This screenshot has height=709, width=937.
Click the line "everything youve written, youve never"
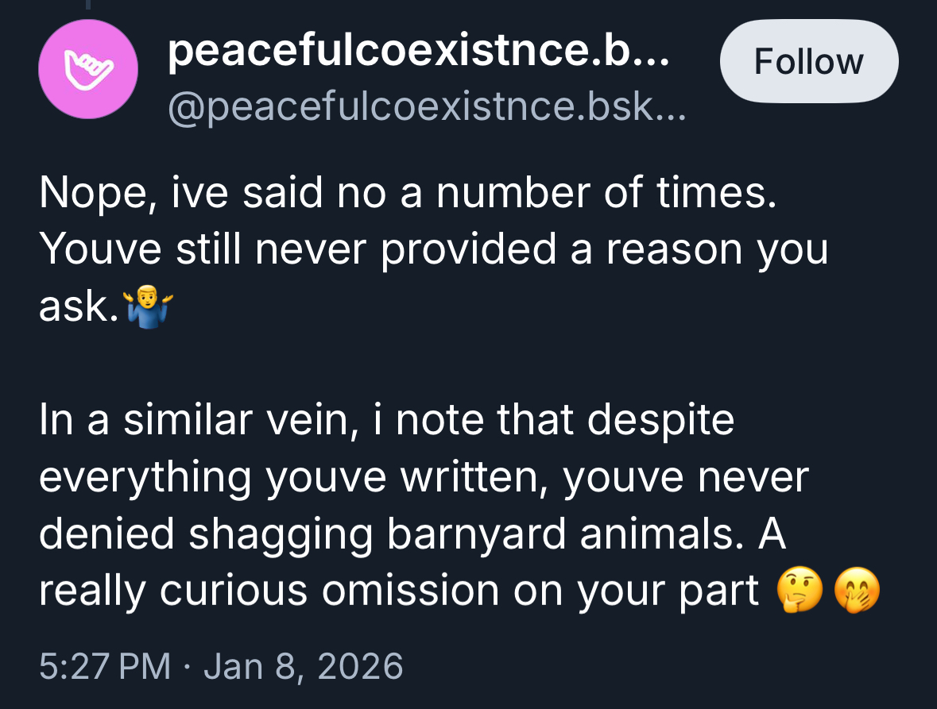(x=423, y=477)
